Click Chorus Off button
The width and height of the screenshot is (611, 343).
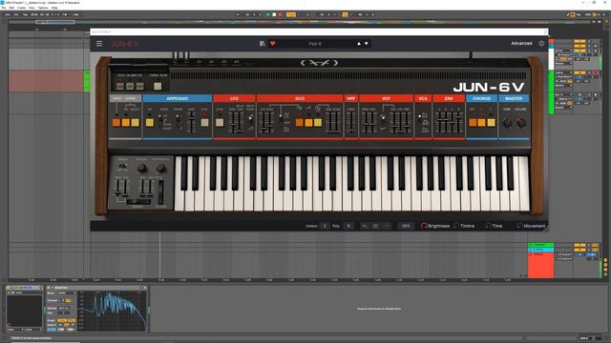tap(473, 123)
